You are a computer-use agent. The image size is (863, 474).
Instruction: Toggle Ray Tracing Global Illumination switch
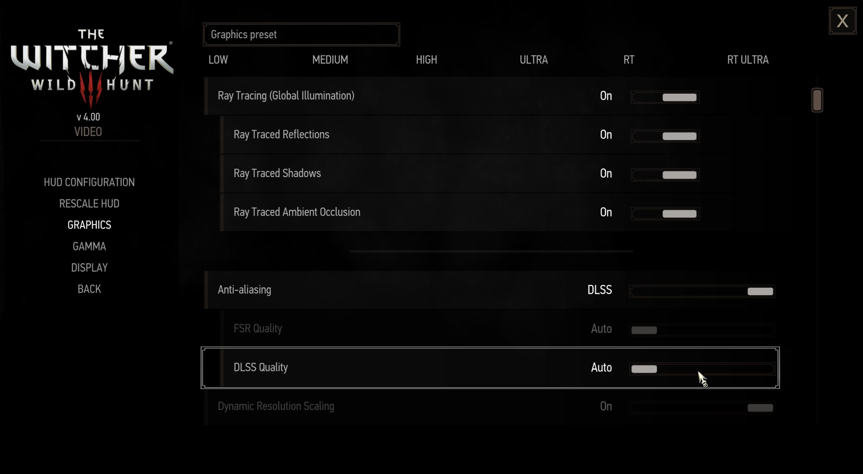[x=665, y=97]
